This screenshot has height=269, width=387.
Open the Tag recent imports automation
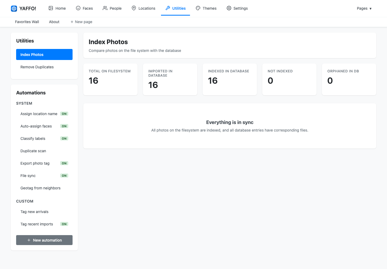(x=44, y=224)
